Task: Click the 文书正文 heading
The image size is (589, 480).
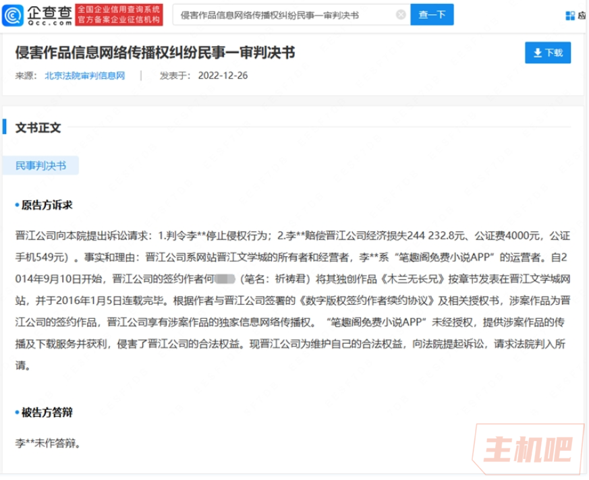Action: pos(38,127)
